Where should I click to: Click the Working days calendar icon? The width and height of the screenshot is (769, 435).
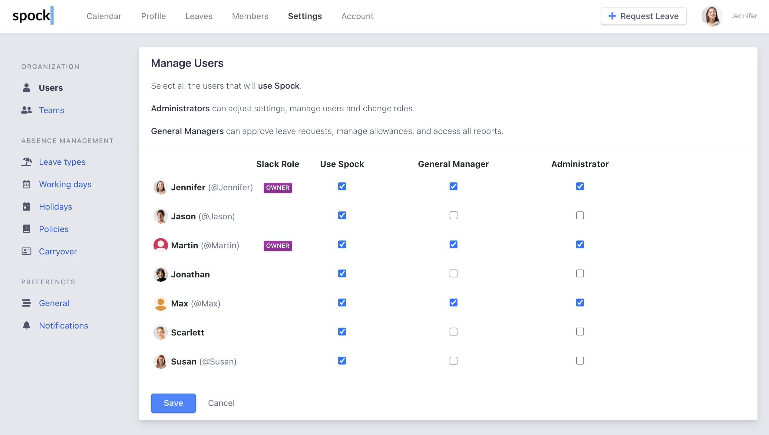27,184
